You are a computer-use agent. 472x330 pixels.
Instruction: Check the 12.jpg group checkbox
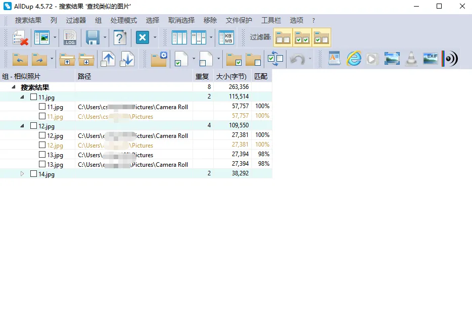click(x=34, y=126)
